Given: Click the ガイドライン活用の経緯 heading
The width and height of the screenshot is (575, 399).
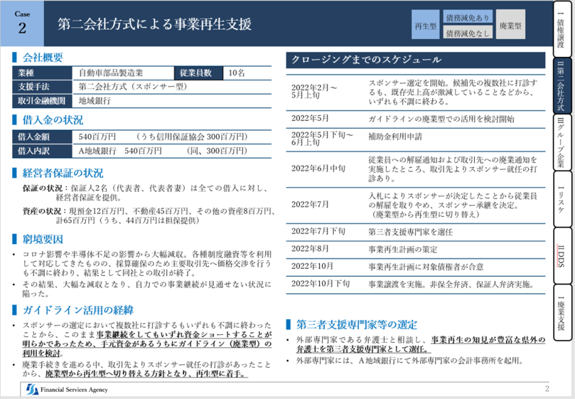Looking at the screenshot, I should (77, 310).
